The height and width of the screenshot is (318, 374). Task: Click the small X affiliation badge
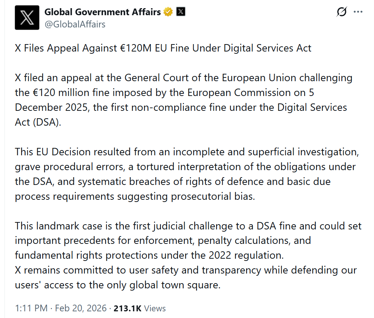click(180, 12)
